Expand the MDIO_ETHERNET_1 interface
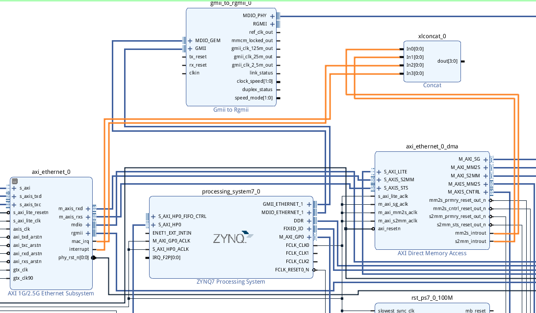 tap(309, 213)
